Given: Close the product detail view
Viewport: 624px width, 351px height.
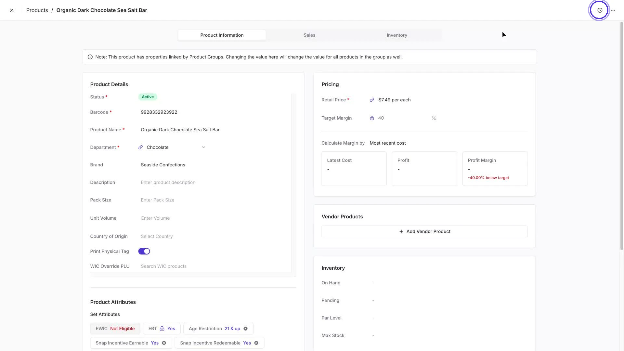Looking at the screenshot, I should [12, 10].
